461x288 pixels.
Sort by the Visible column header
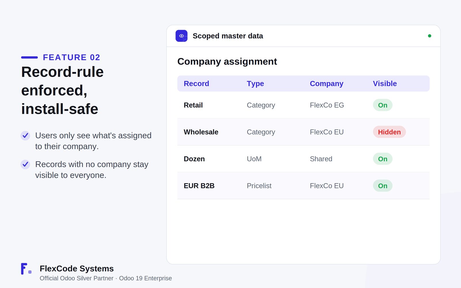385,84
